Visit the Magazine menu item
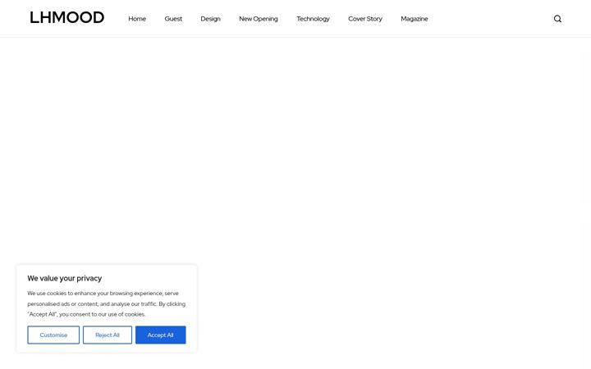This screenshot has height=369, width=591. [415, 19]
